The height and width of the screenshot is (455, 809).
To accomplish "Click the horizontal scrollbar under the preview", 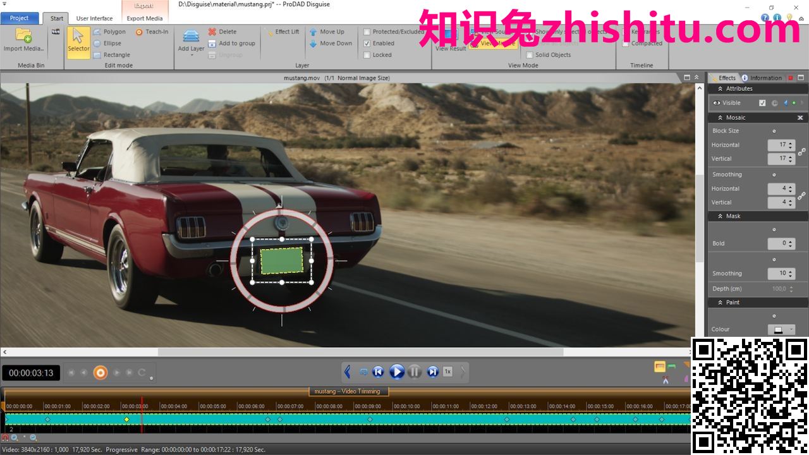I will point(360,352).
